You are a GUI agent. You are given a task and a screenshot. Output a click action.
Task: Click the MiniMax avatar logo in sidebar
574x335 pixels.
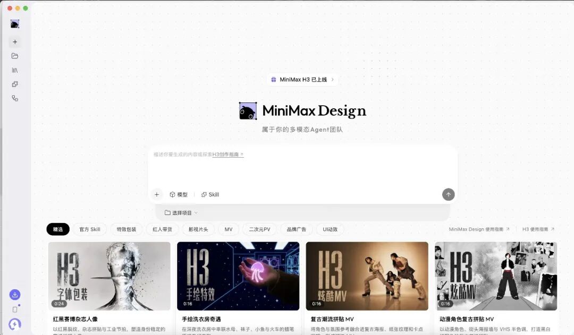click(15, 24)
